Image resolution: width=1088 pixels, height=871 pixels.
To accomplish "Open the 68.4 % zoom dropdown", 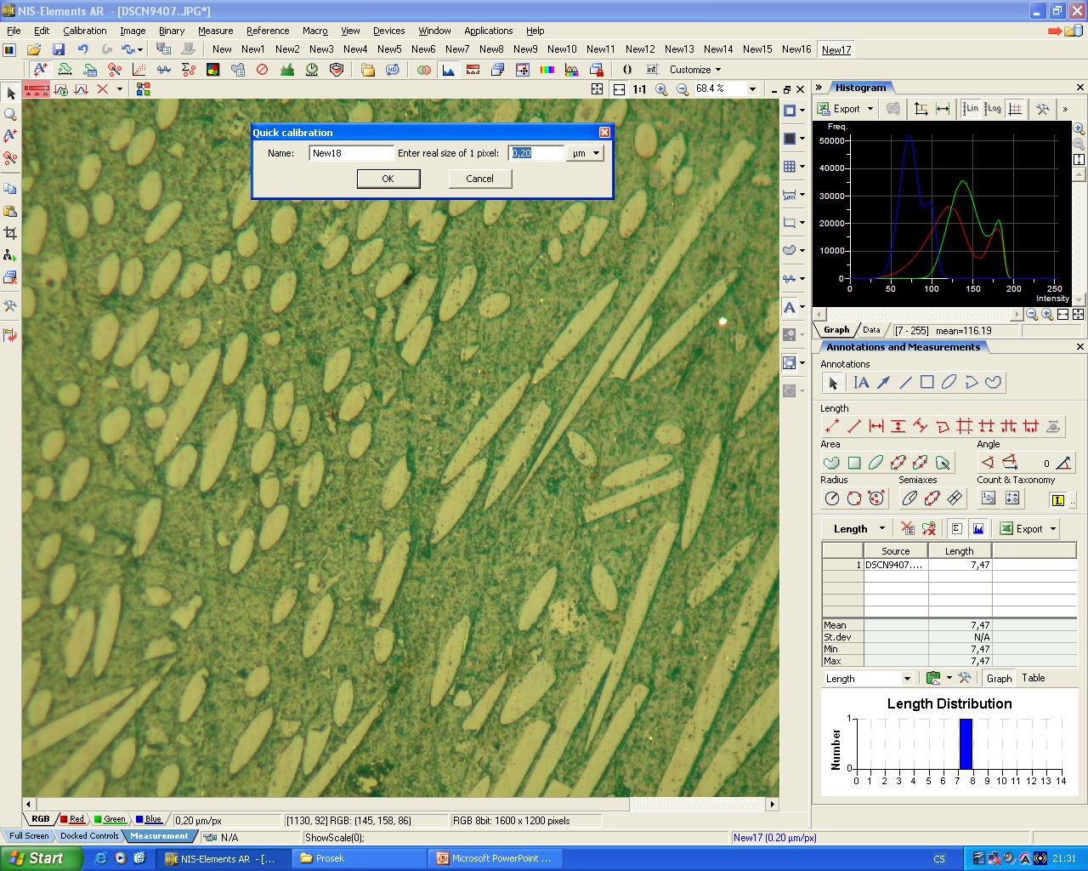I will (752, 89).
